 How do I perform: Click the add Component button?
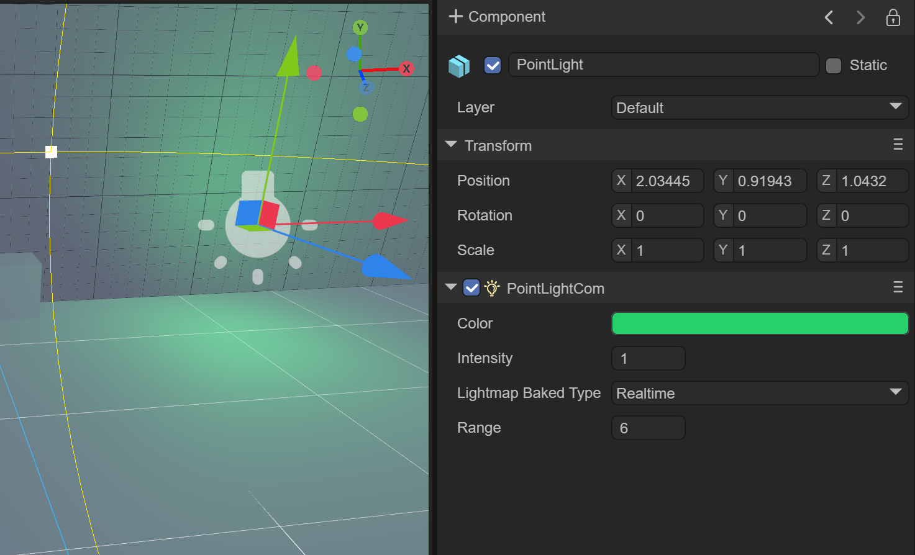click(x=497, y=17)
